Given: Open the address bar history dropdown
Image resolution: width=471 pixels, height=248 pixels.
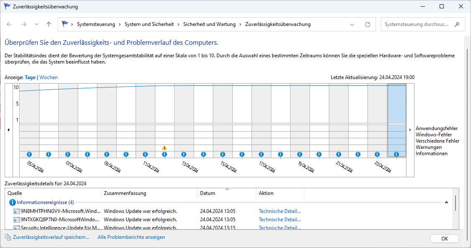Looking at the screenshot, I should pos(352,25).
